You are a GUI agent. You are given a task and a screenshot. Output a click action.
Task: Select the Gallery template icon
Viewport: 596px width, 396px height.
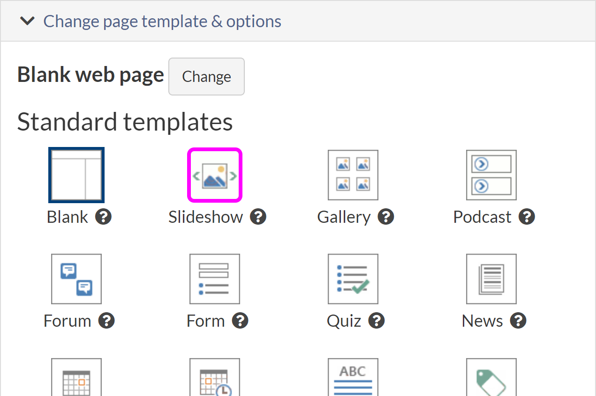[x=353, y=175]
